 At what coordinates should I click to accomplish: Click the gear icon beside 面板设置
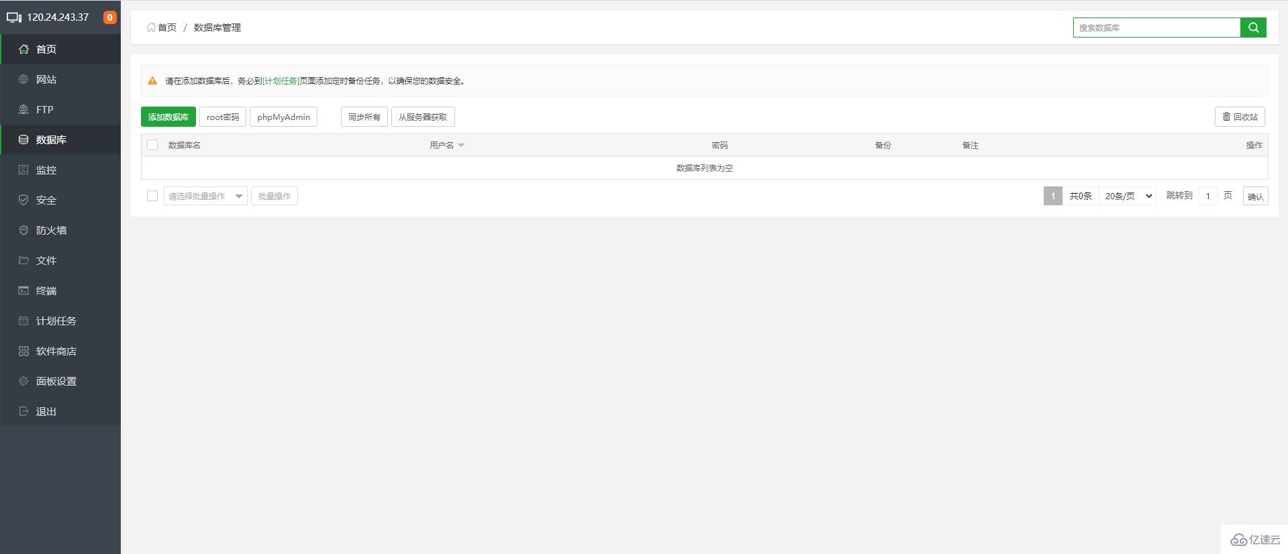tap(23, 381)
